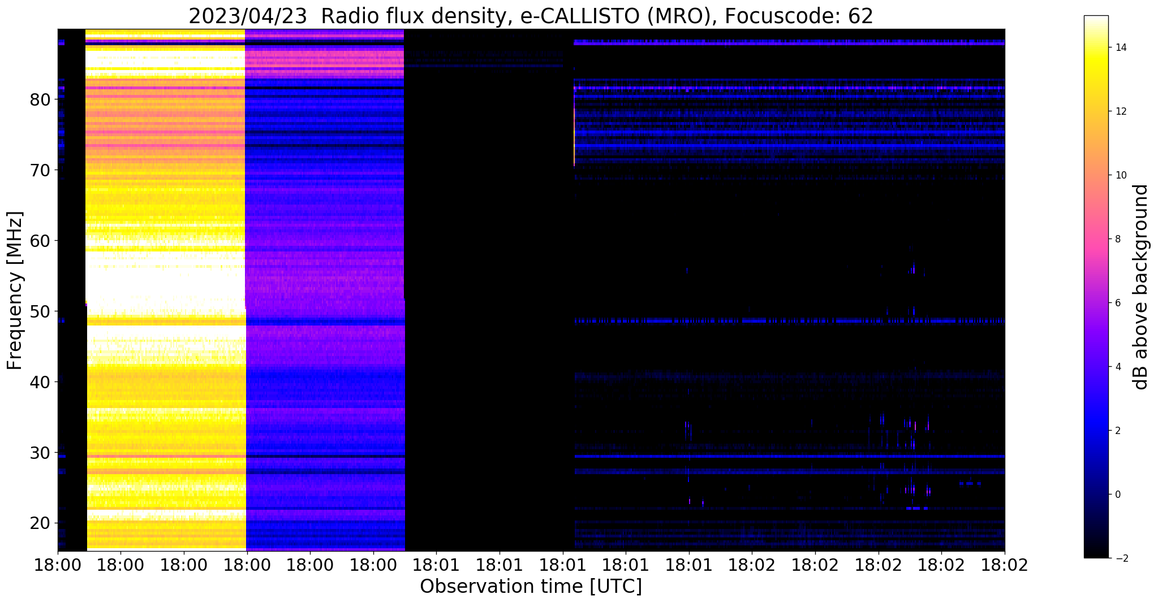This screenshot has height=603, width=1158.
Task: Click the blue horizontal line near 48 MHz at right
Action: coord(789,320)
